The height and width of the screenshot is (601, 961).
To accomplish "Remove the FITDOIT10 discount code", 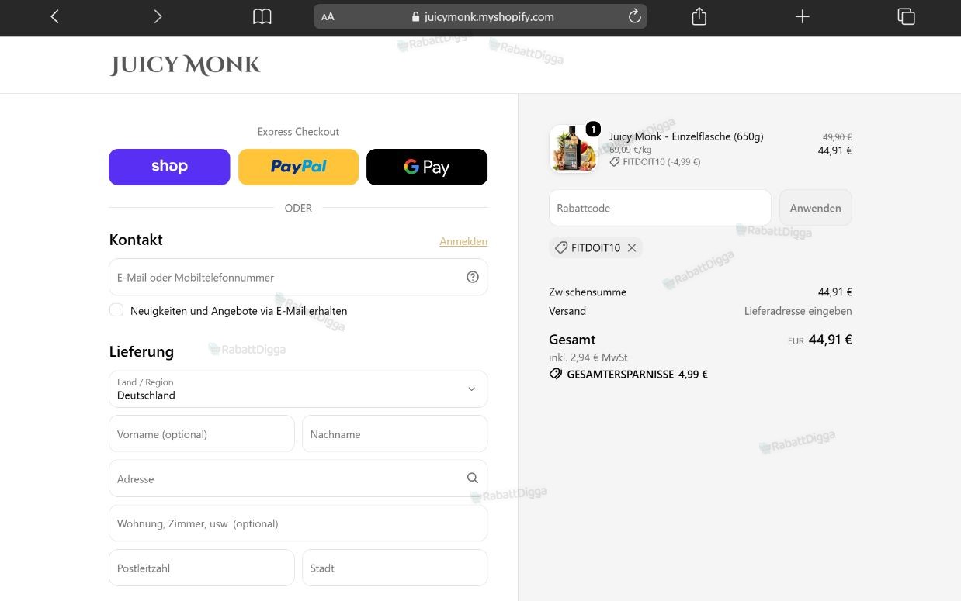I will (x=632, y=247).
